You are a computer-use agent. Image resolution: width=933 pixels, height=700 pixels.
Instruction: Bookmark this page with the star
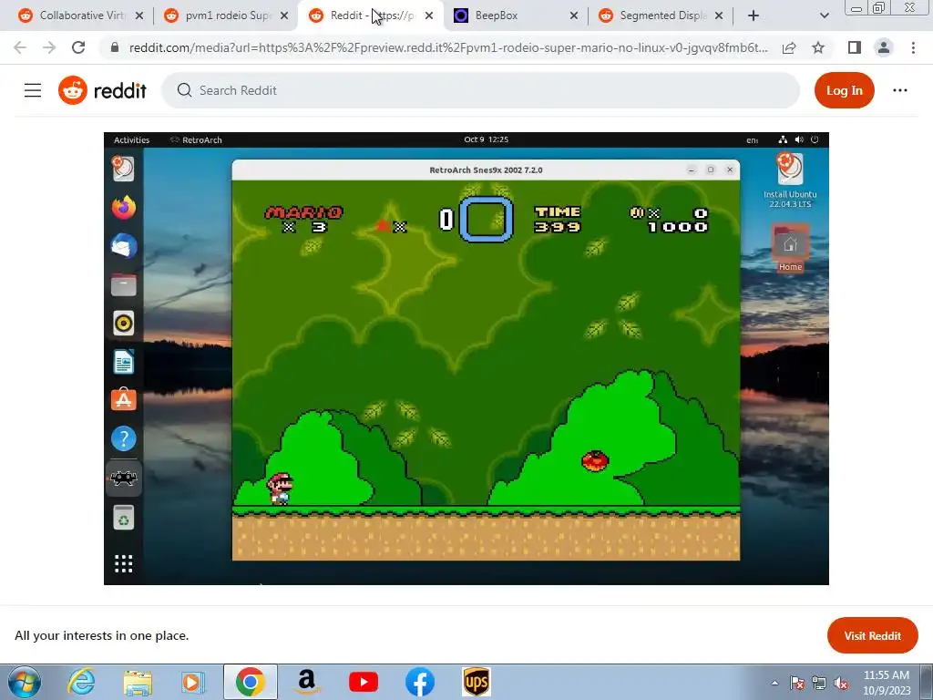[818, 47]
